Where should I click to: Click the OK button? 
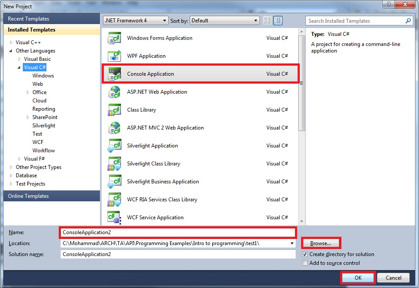(x=358, y=277)
